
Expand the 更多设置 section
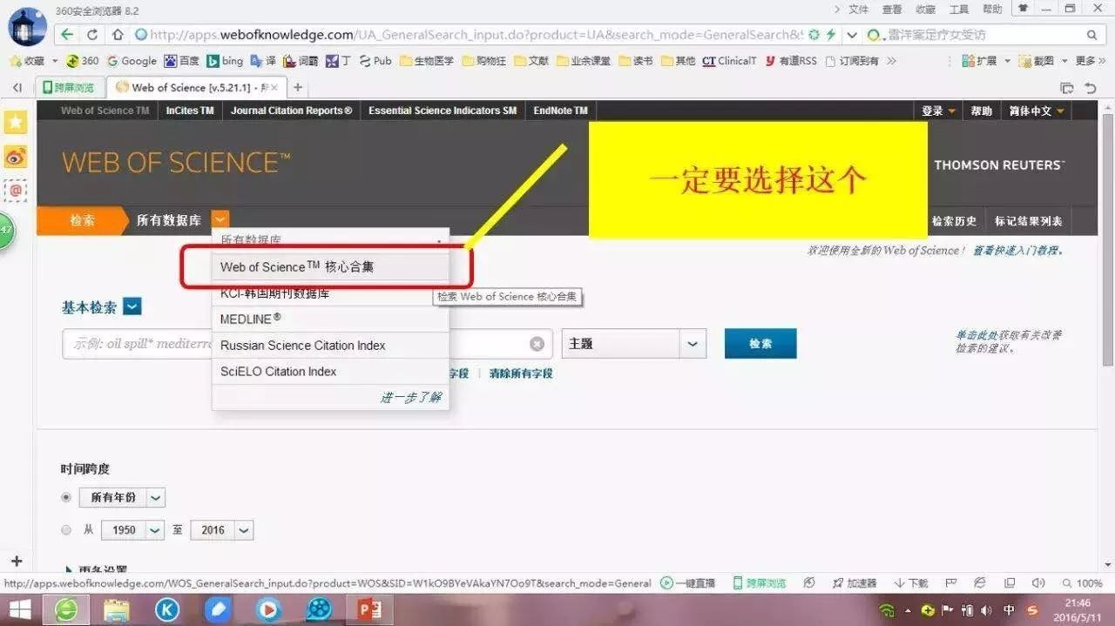point(97,569)
